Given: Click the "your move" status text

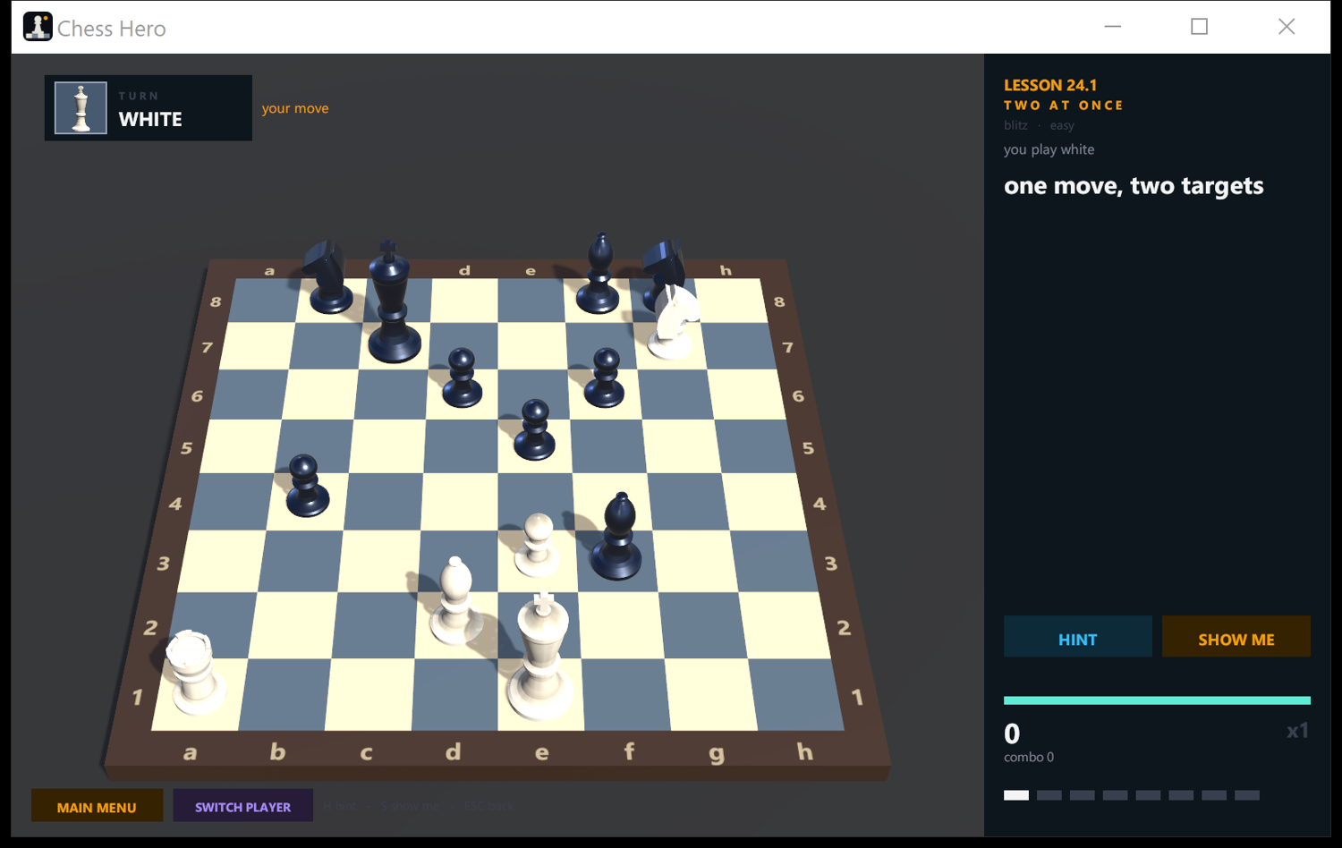Looking at the screenshot, I should coord(295,108).
